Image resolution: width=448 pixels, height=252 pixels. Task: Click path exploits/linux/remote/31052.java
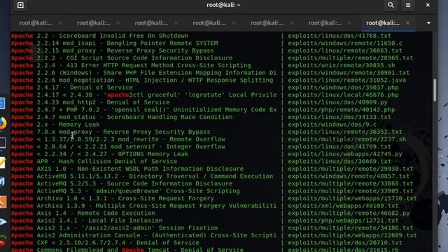click(347, 80)
